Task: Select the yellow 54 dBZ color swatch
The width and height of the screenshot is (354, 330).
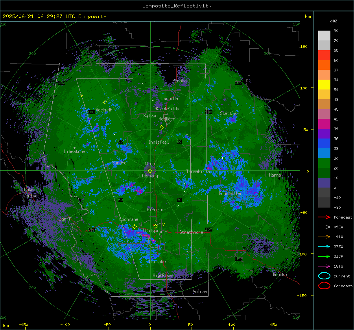Action: tap(324, 84)
